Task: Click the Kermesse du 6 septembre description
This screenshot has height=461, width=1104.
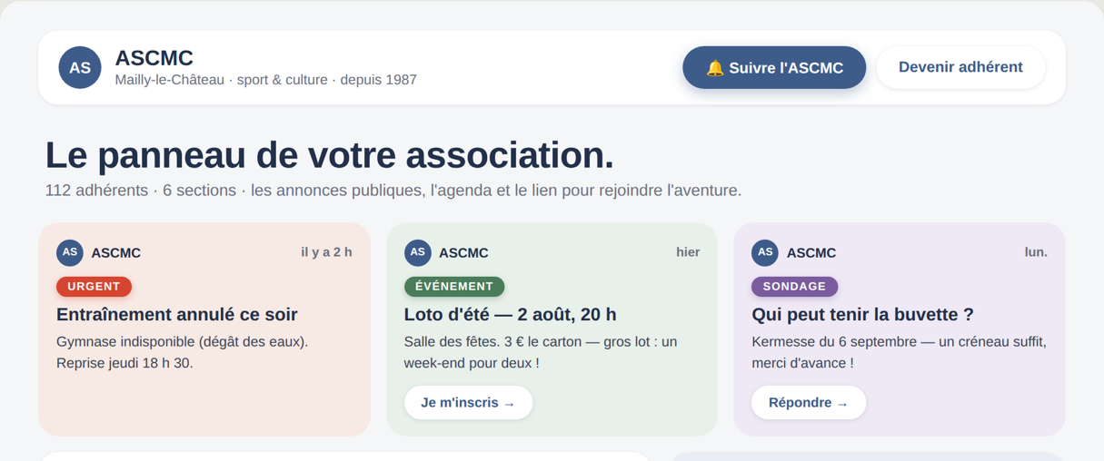Action: coord(899,352)
